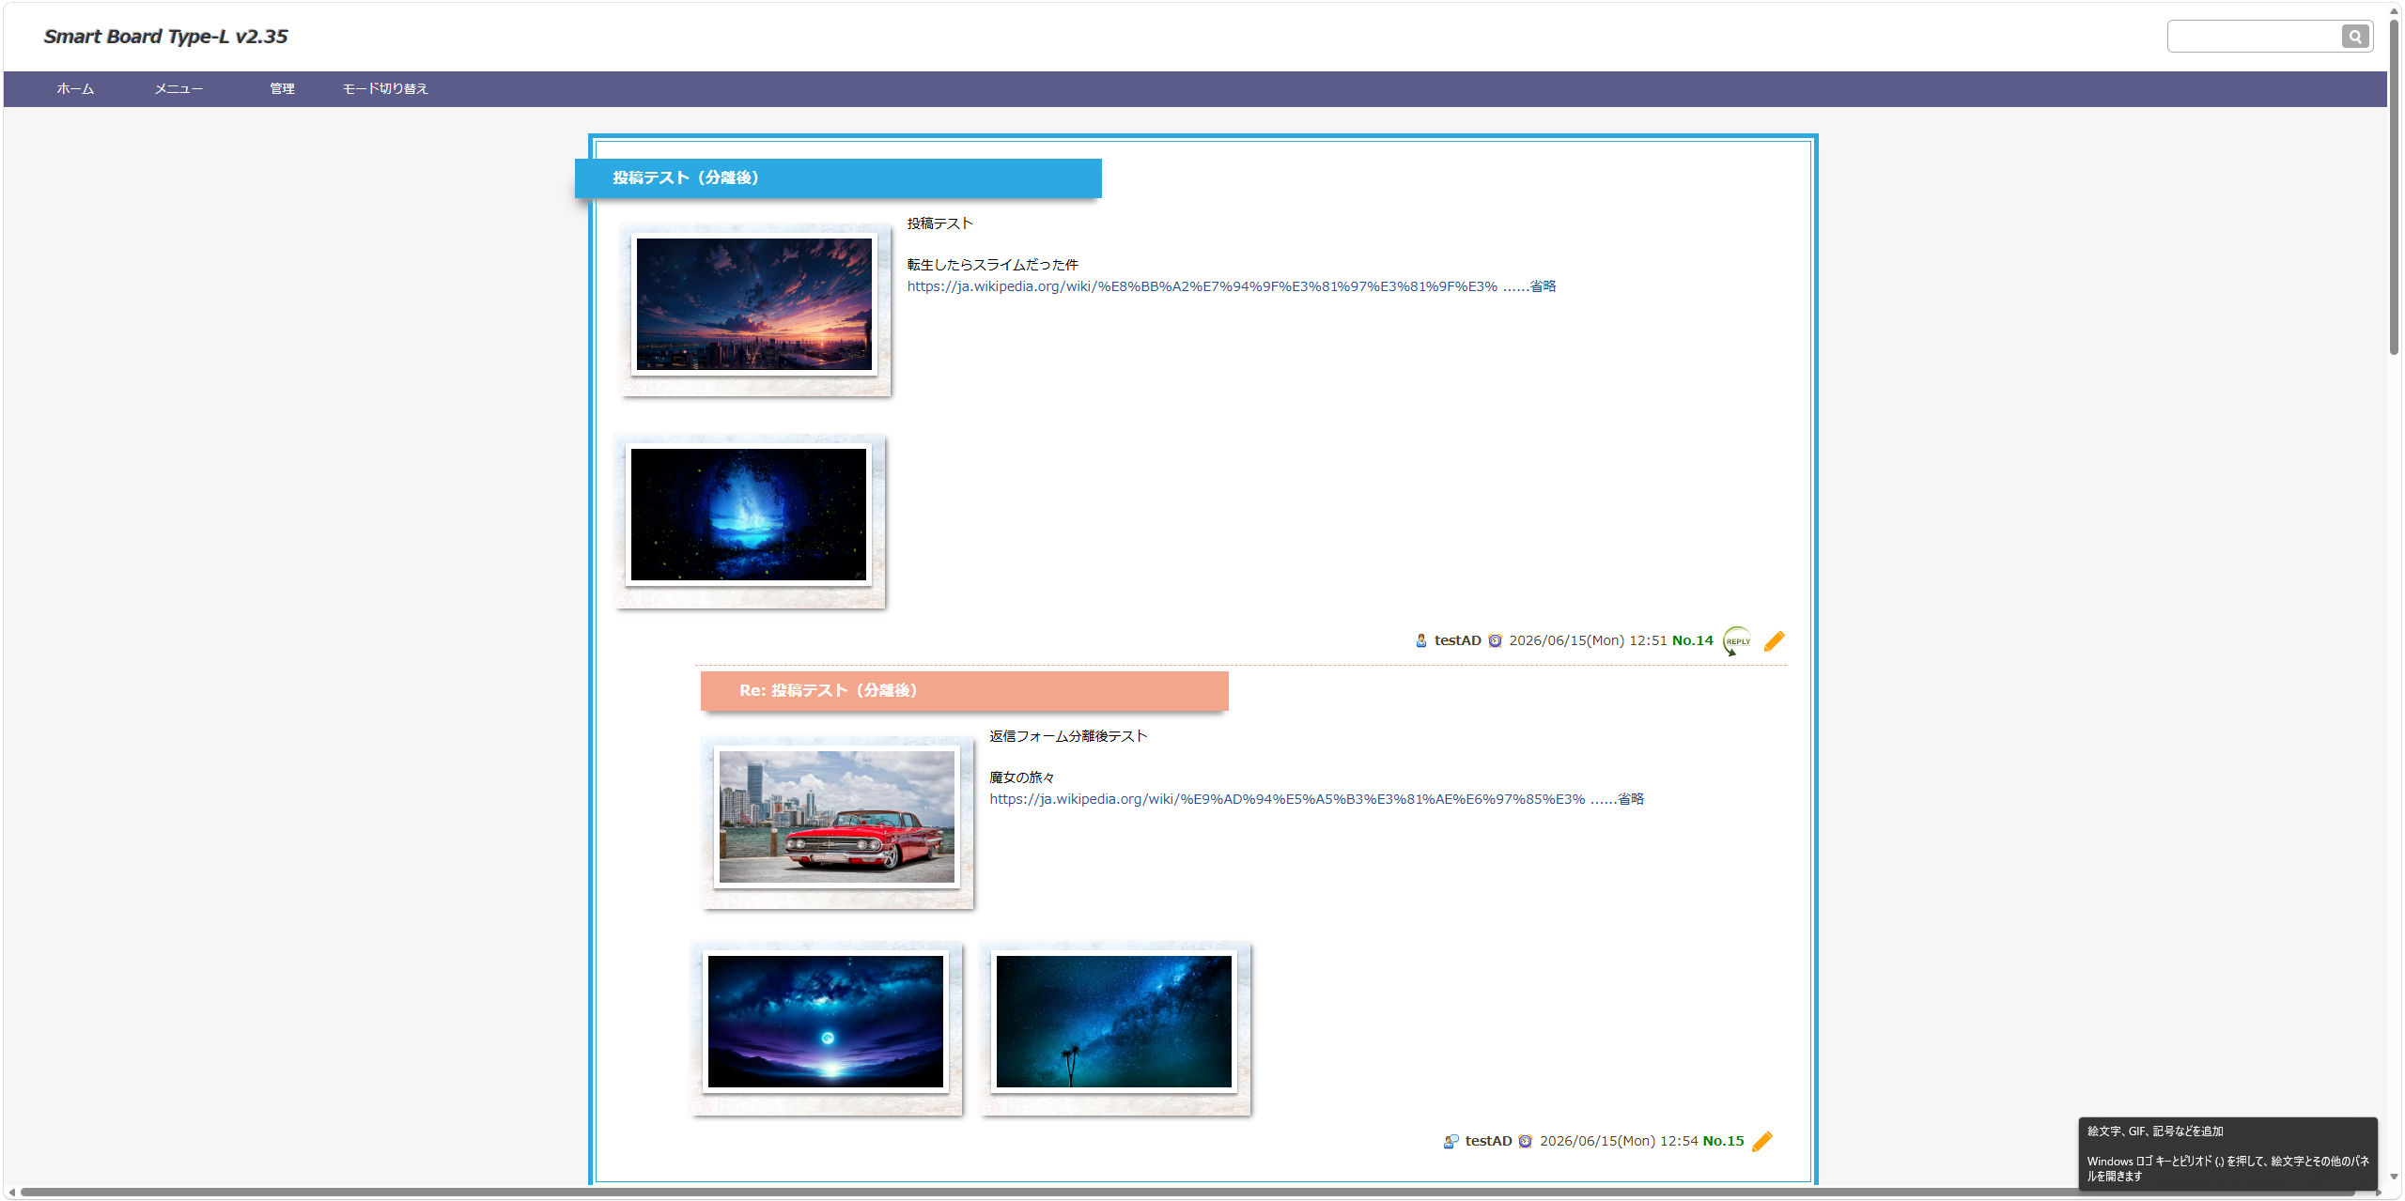The width and height of the screenshot is (2405, 1201).
Task: Click the search magnifier icon button
Action: click(2354, 37)
